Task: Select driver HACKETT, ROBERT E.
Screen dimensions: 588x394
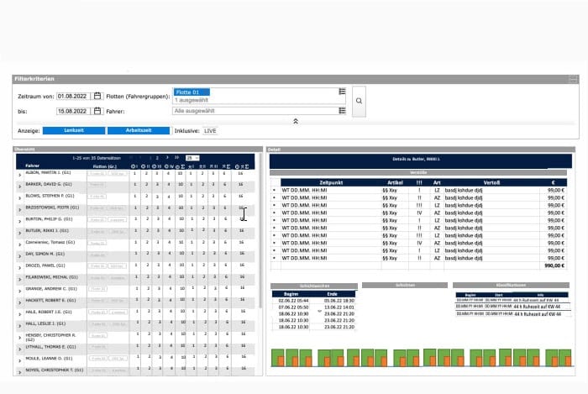Action: coord(50,300)
